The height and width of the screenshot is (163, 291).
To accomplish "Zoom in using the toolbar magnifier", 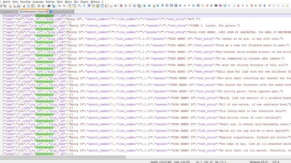I will click(x=59, y=6).
